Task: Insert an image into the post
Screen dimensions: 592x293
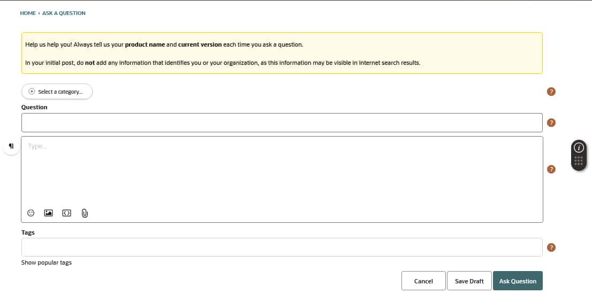Action: [x=48, y=213]
